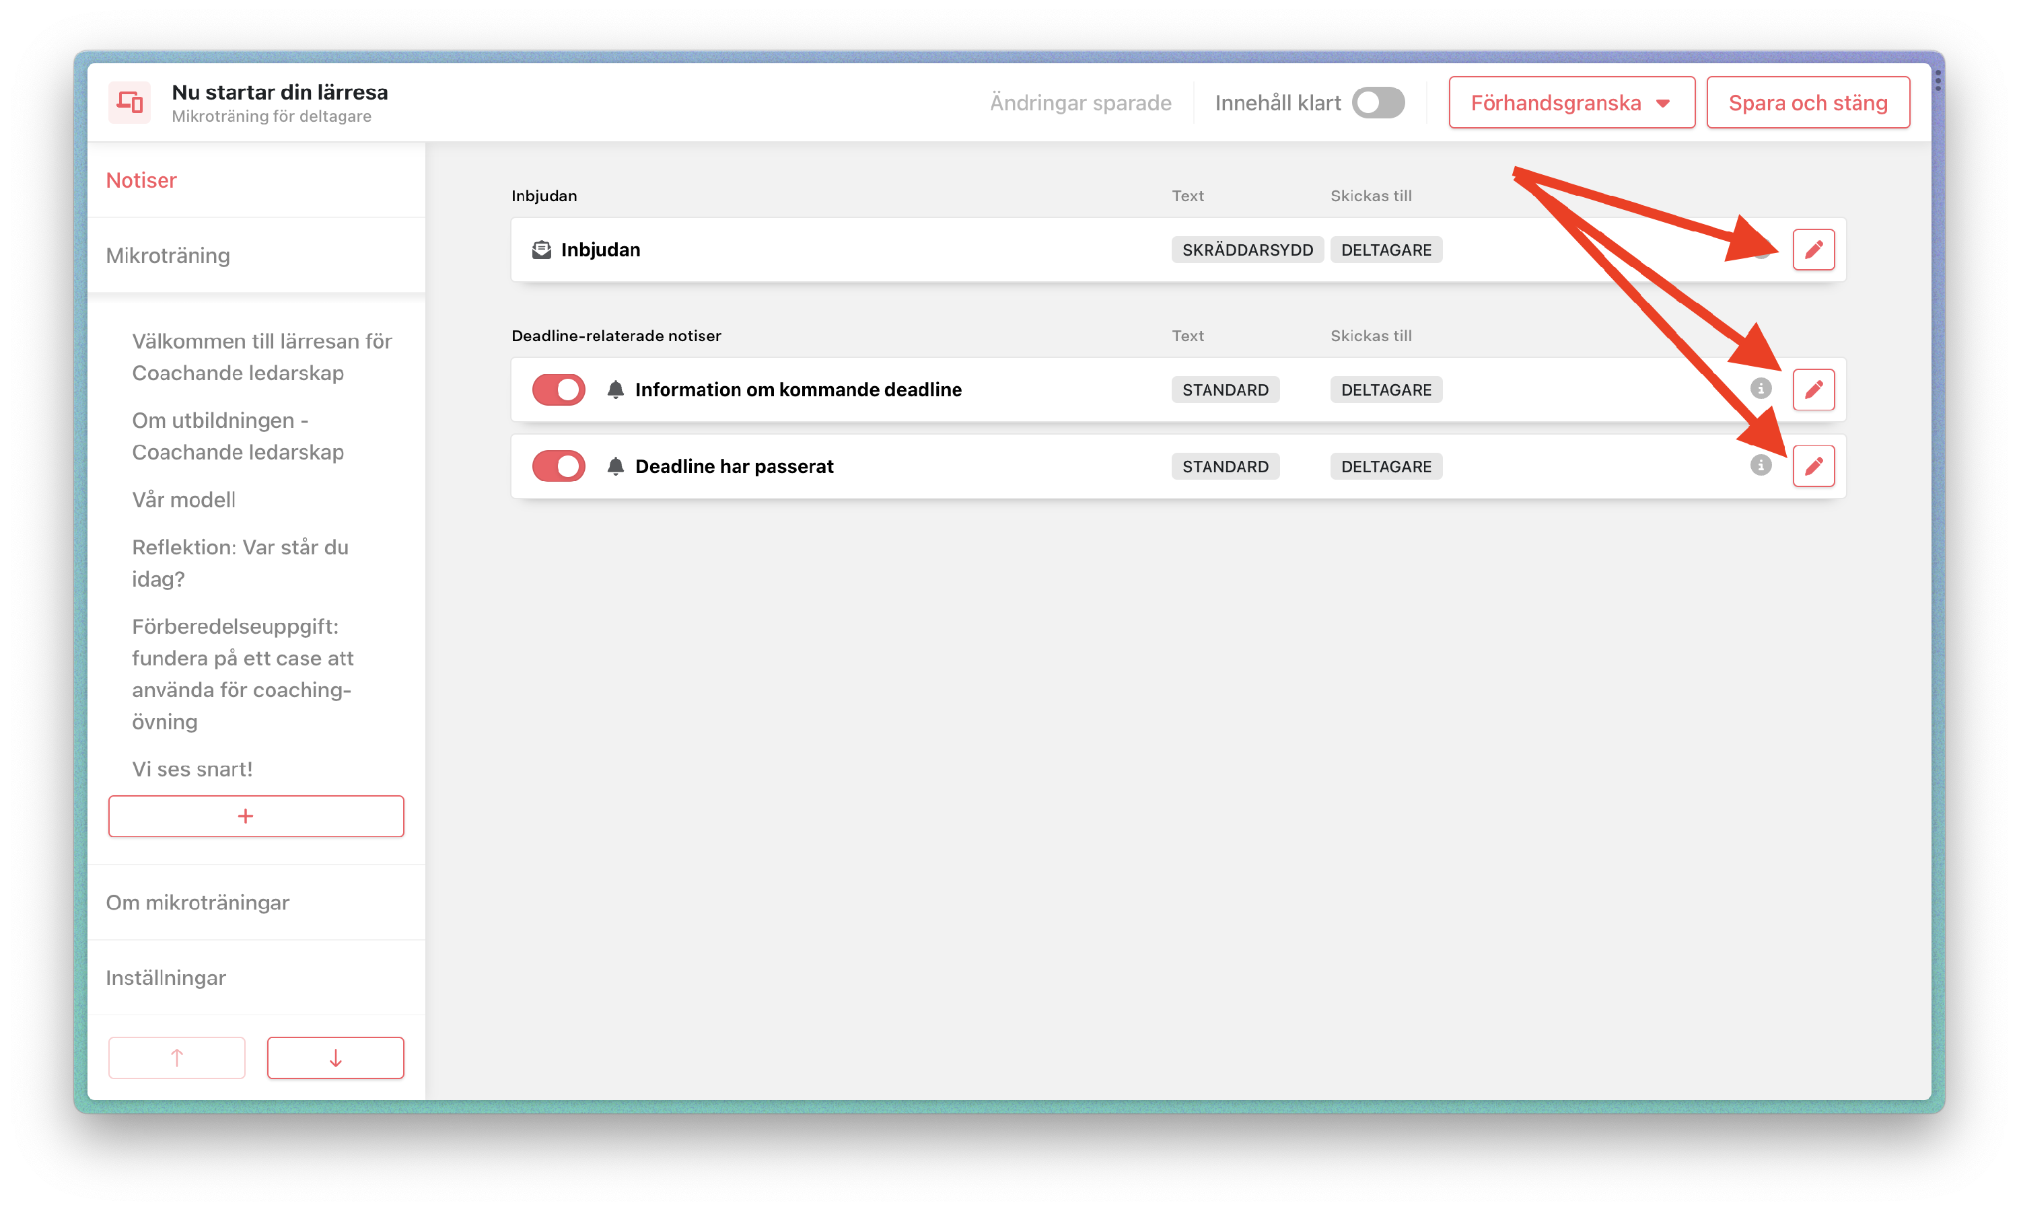
Task: Move section down with down arrow button
Action: 335,1058
